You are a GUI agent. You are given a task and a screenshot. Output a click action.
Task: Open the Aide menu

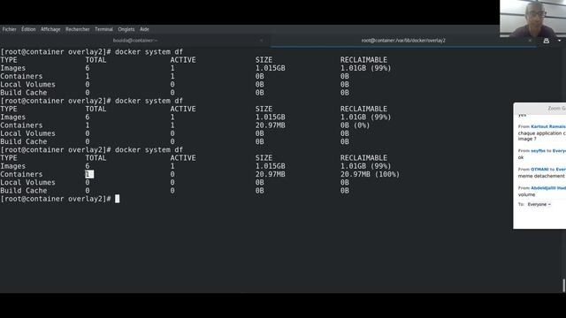click(144, 29)
